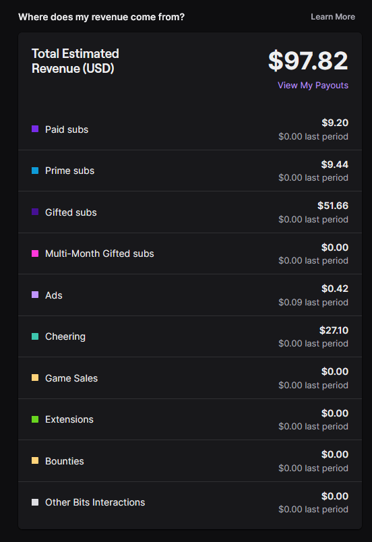Viewport: 372px width, 542px height.
Task: Select the Gifted subs row label
Action: click(71, 212)
